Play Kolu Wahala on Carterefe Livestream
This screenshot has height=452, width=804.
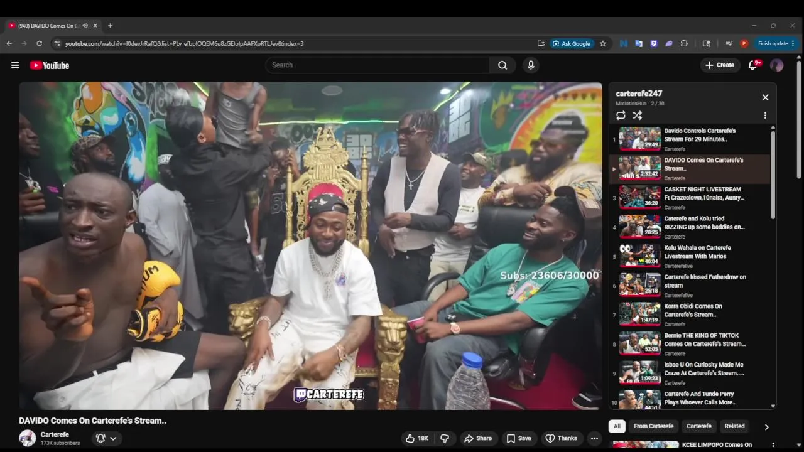(x=690, y=256)
